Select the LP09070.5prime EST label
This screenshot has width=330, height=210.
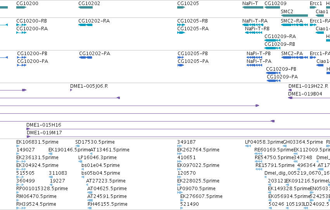196,189
